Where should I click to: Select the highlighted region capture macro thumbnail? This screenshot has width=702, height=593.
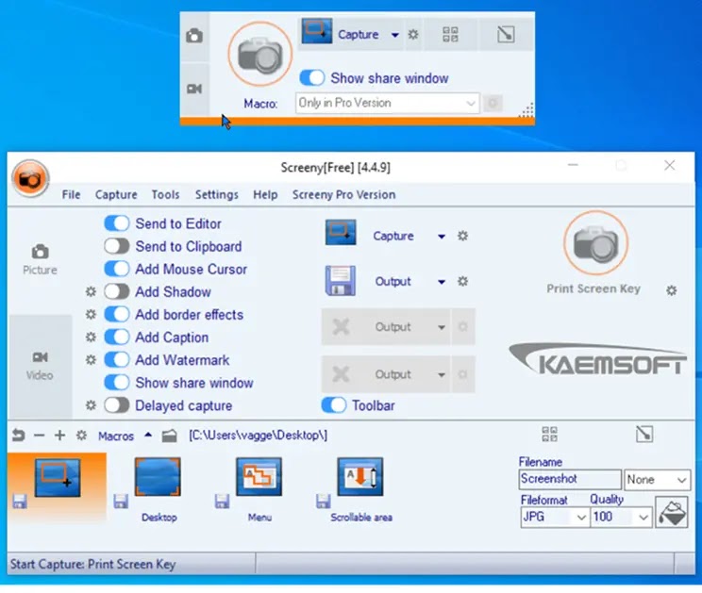pyautogui.click(x=58, y=477)
